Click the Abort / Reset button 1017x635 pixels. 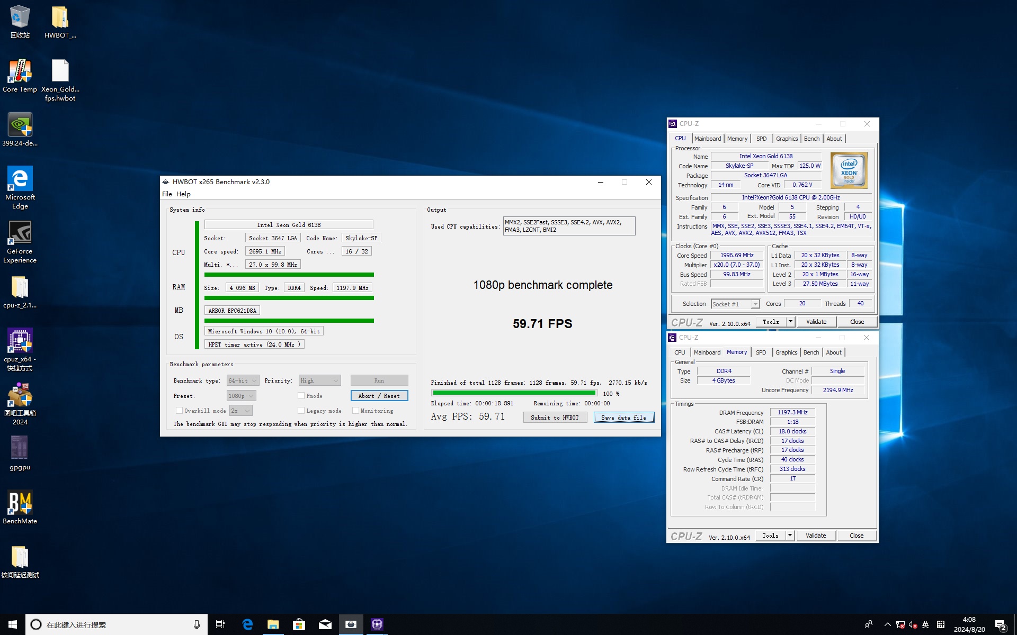379,396
